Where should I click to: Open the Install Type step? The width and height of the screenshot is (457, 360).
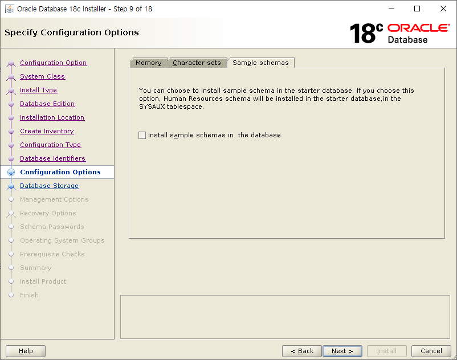pos(39,90)
